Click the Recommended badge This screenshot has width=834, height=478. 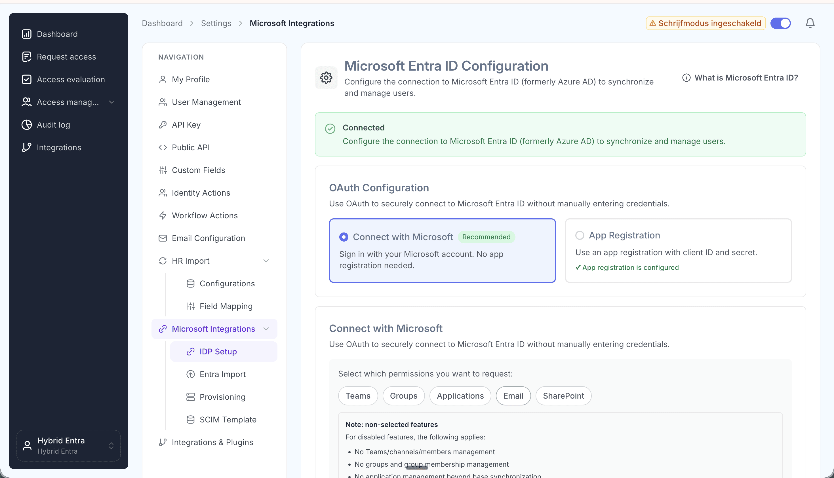pyautogui.click(x=486, y=237)
